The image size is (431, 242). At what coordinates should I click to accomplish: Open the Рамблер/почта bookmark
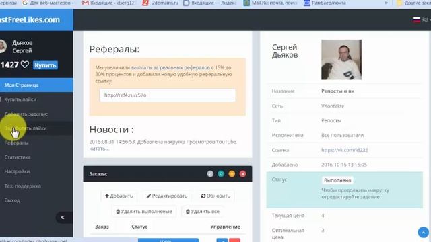click(325, 3)
